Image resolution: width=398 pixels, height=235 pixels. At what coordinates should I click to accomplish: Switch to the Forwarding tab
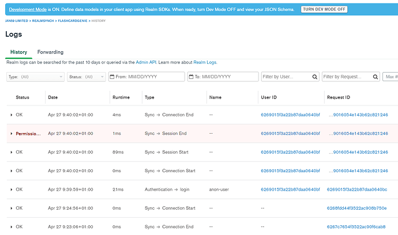click(50, 52)
